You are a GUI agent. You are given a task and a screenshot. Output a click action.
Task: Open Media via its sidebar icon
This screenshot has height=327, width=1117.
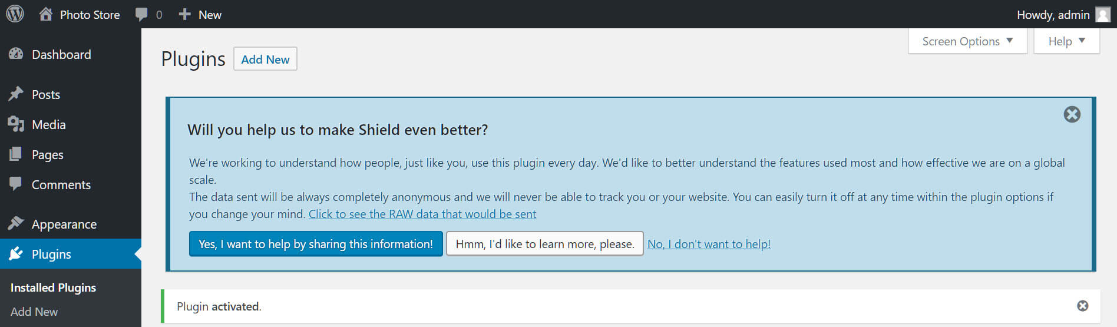(x=16, y=124)
